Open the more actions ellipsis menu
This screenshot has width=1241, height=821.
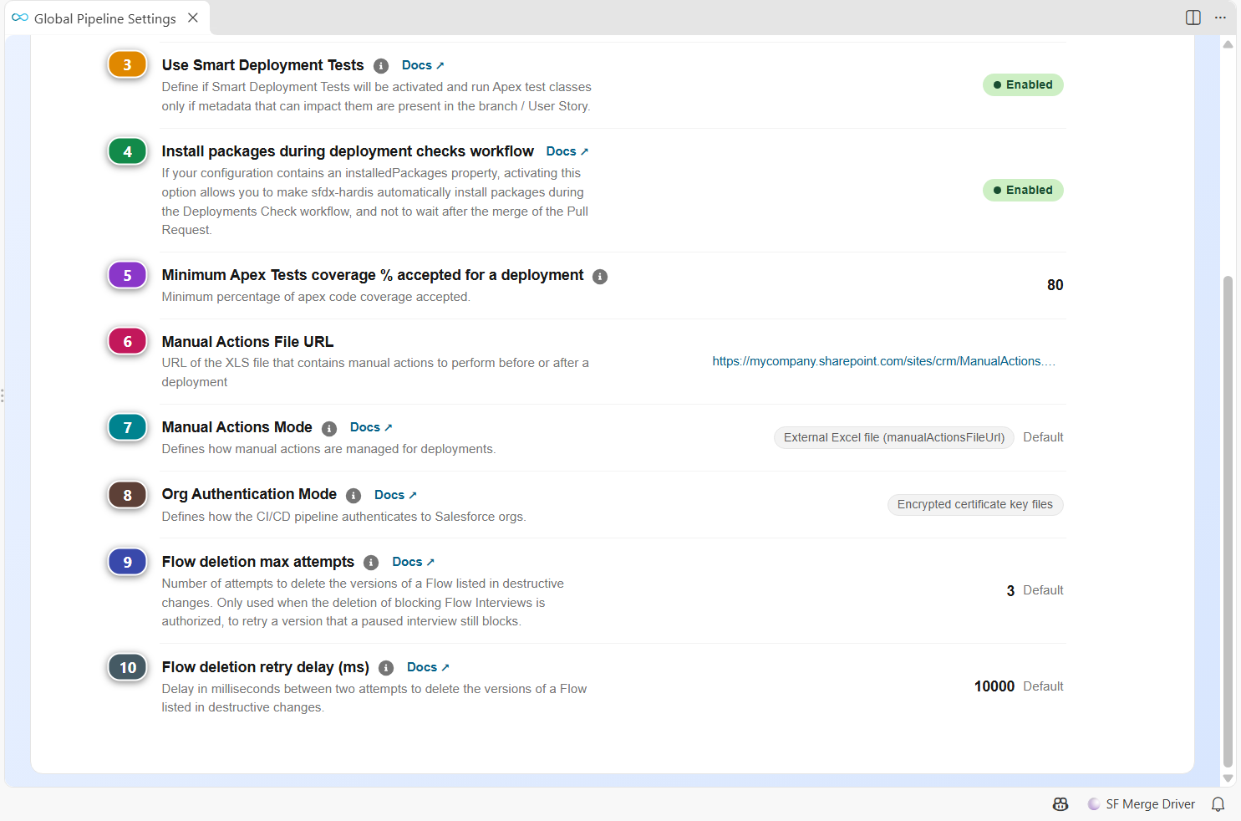pos(1220,18)
